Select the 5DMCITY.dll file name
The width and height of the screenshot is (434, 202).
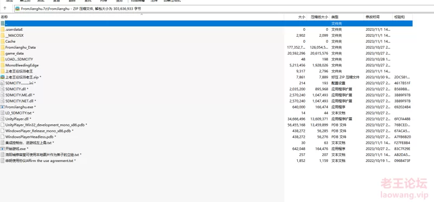click(x=17, y=89)
